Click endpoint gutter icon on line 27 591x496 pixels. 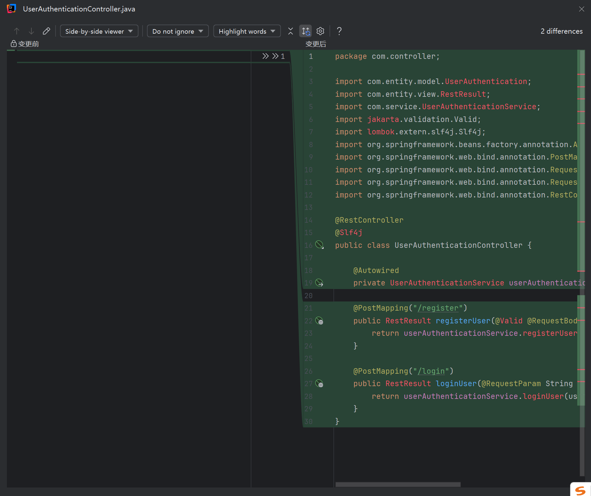(319, 383)
